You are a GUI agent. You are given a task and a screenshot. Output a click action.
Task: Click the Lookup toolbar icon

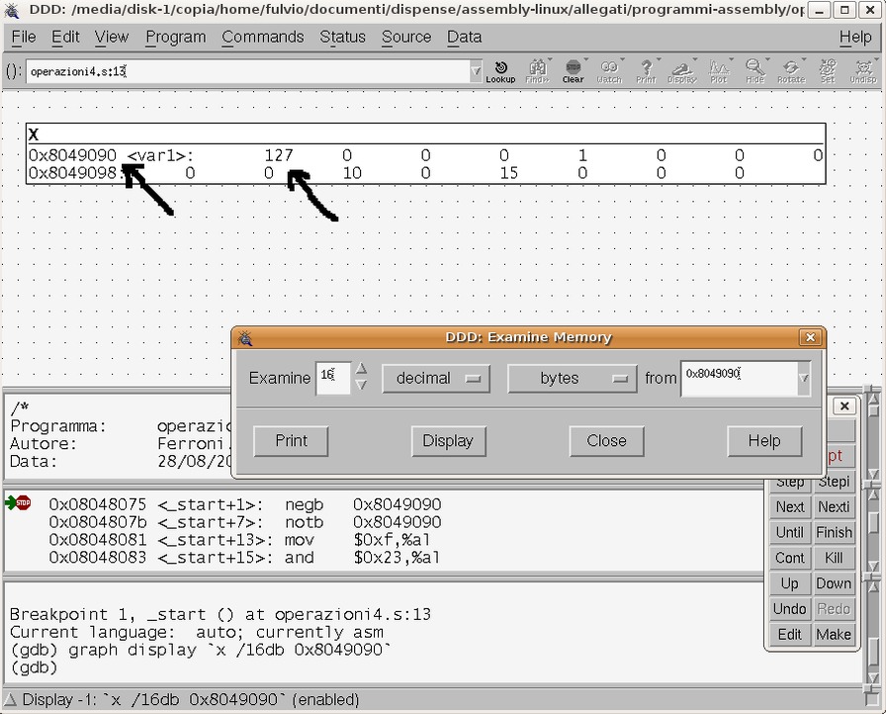pos(500,72)
